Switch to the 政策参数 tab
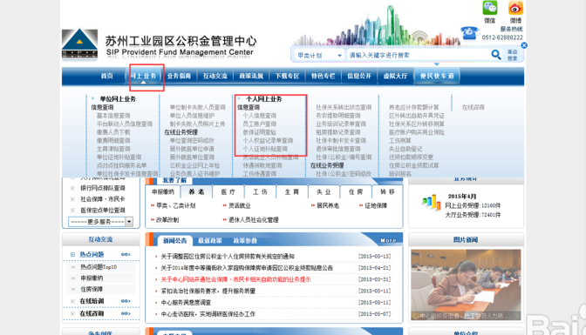The image size is (586, 335). click(245, 241)
